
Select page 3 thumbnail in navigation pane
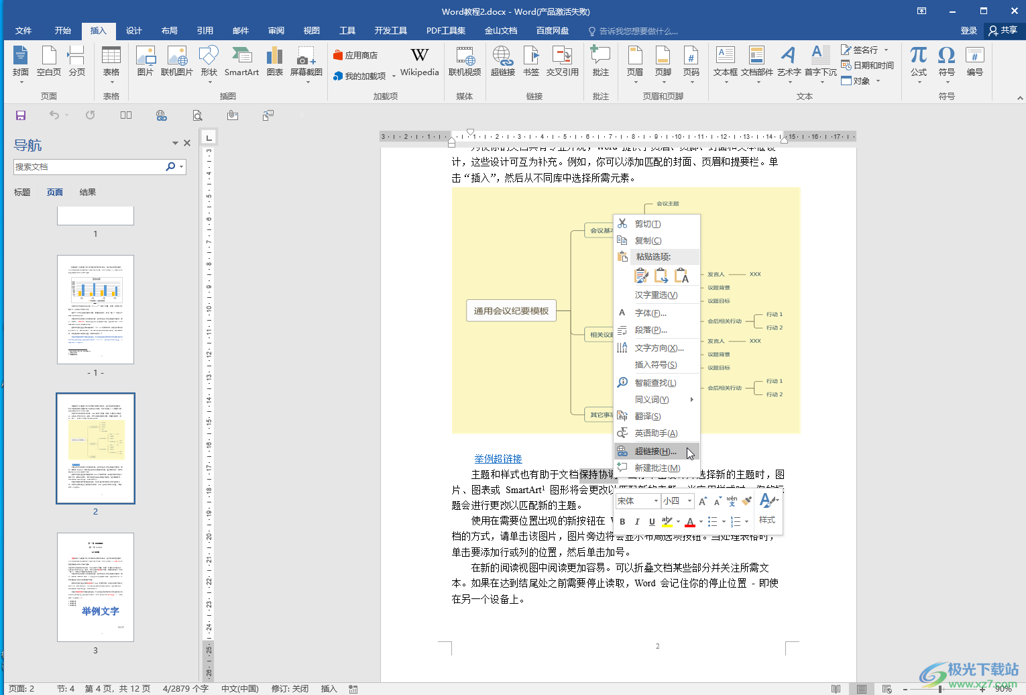95,587
